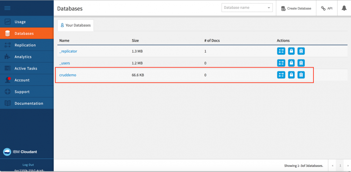Click the Databases stack icon
Viewport: 351px width, 172px height.
pos(8,34)
